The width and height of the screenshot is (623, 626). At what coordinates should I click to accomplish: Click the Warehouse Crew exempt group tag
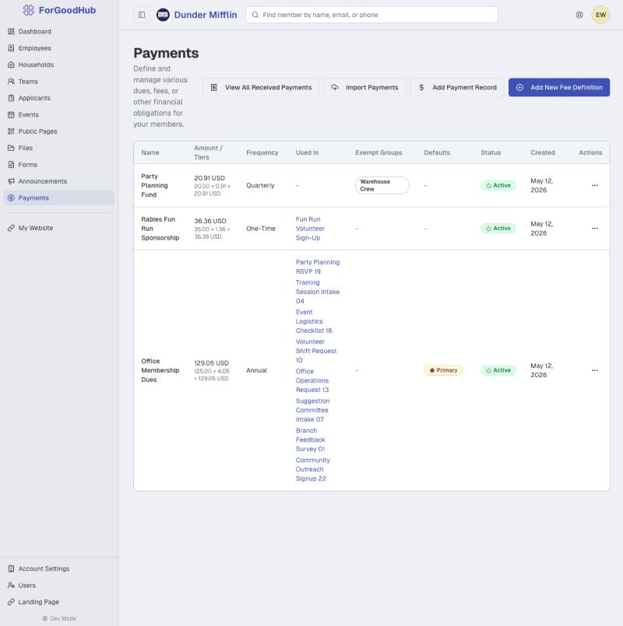[x=382, y=185]
